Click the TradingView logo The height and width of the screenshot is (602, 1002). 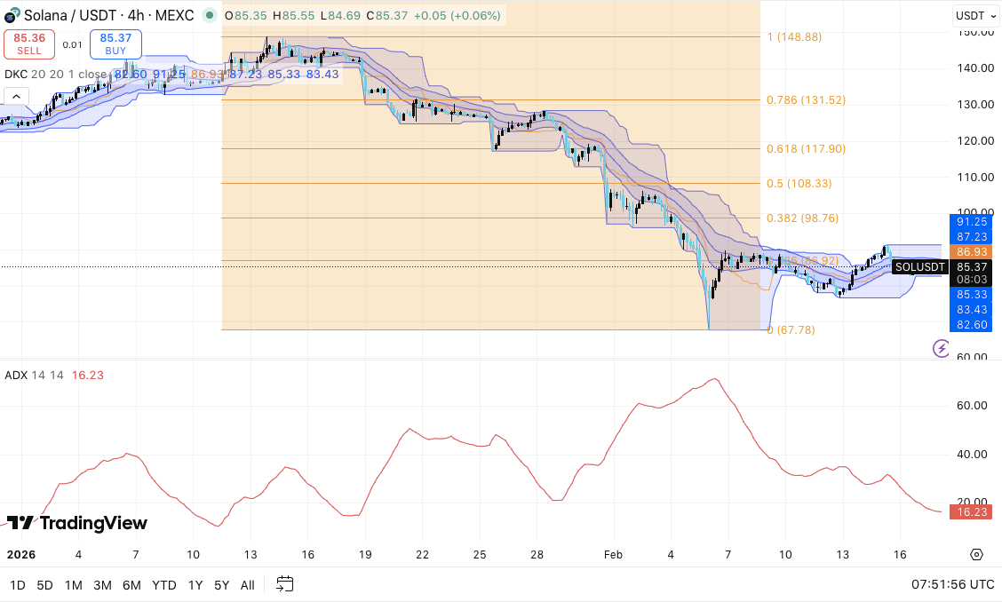point(76,523)
